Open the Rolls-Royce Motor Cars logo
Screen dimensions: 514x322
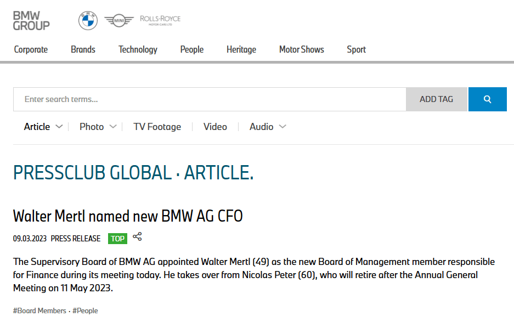pyautogui.click(x=160, y=20)
